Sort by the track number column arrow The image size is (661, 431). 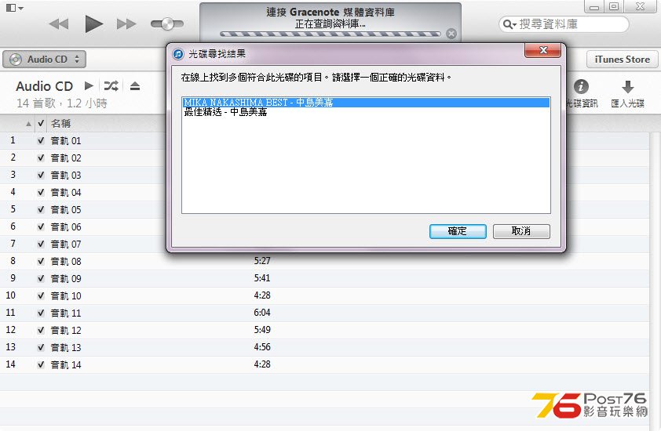click(x=28, y=124)
